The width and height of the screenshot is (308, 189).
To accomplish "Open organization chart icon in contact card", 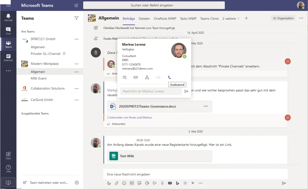I will (147, 77).
